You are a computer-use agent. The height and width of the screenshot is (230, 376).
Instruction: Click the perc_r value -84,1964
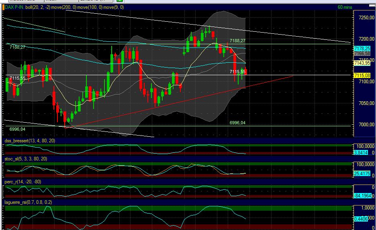coord(363,196)
